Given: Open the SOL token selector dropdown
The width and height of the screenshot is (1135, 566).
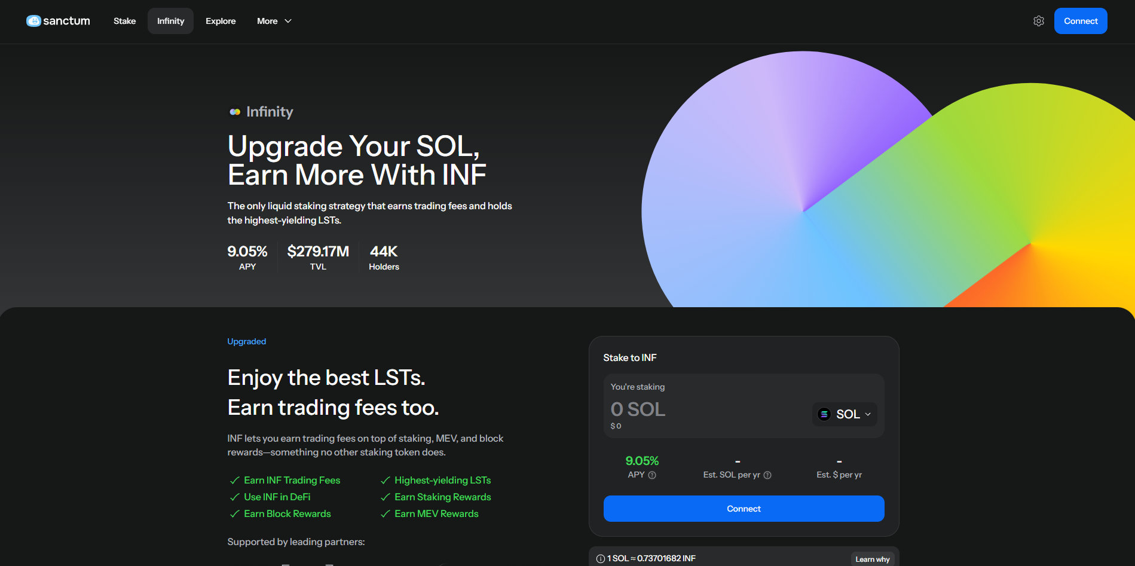Looking at the screenshot, I should 845,414.
